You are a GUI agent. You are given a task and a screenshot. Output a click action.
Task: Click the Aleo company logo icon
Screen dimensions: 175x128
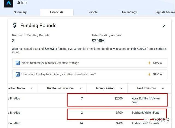click(x=8, y=3)
